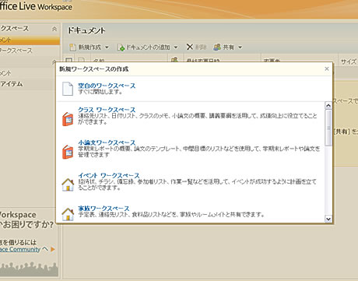Click the 共有 people icon in toolbar
This screenshot has width=358, height=281.
pyautogui.click(x=217, y=47)
